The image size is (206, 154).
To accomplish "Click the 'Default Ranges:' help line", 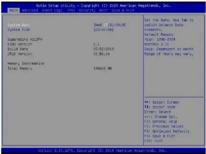I will pyautogui.click(x=159, y=34).
